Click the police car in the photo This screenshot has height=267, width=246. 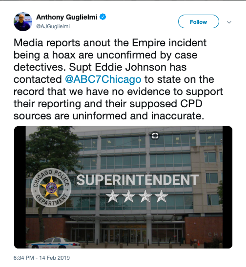tap(54, 243)
